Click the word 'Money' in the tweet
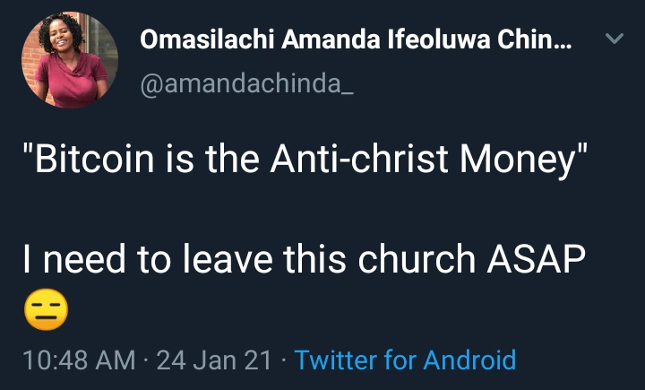 (517, 160)
